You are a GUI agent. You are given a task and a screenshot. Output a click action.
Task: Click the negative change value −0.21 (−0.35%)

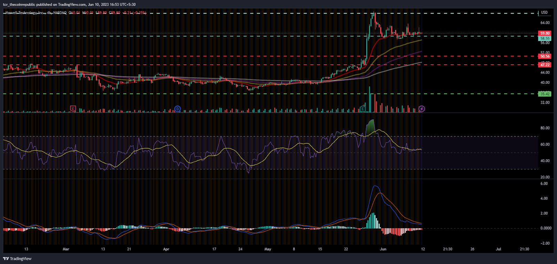135,13
